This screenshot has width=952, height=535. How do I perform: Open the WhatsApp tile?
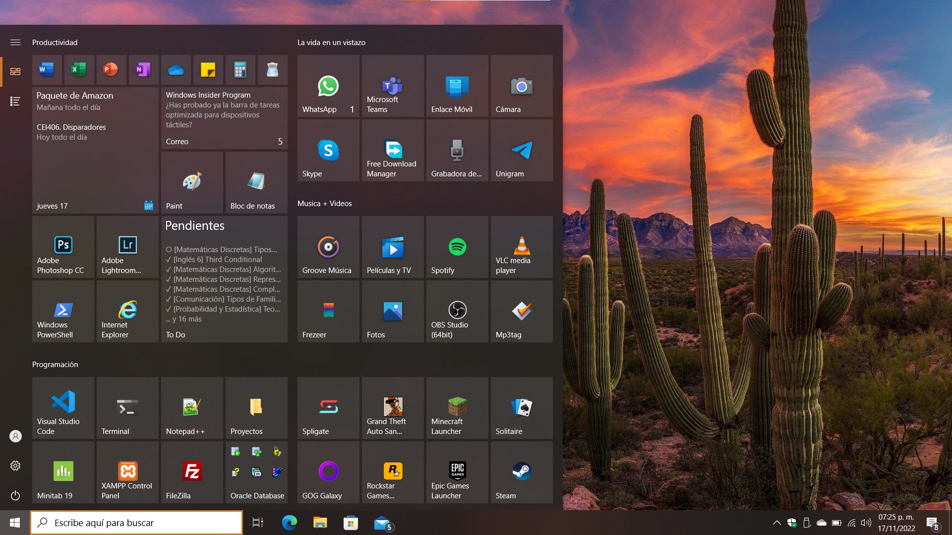click(x=328, y=86)
